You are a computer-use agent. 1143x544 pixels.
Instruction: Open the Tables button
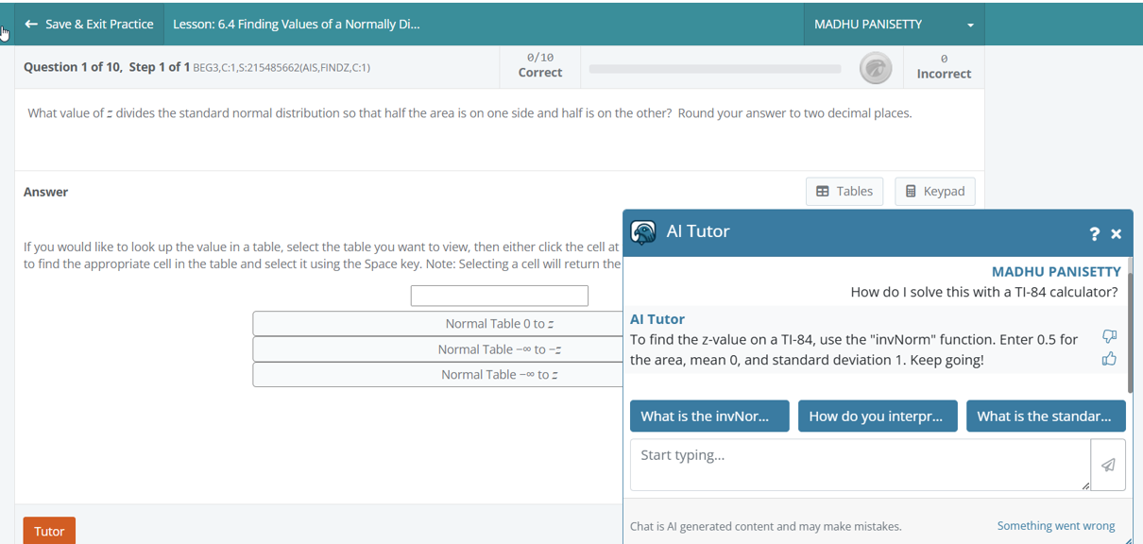[844, 191]
